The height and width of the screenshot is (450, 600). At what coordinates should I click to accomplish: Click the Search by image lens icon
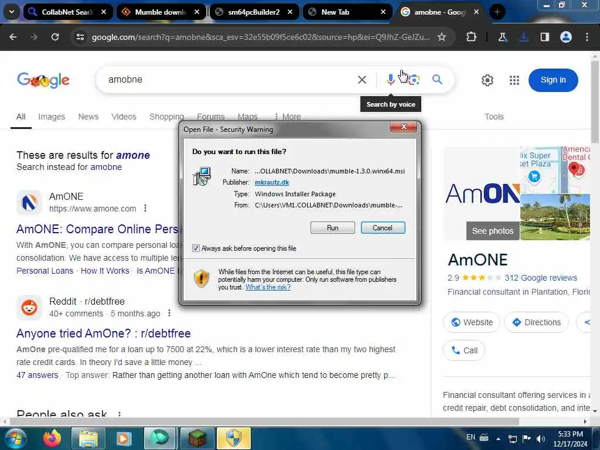click(x=414, y=80)
